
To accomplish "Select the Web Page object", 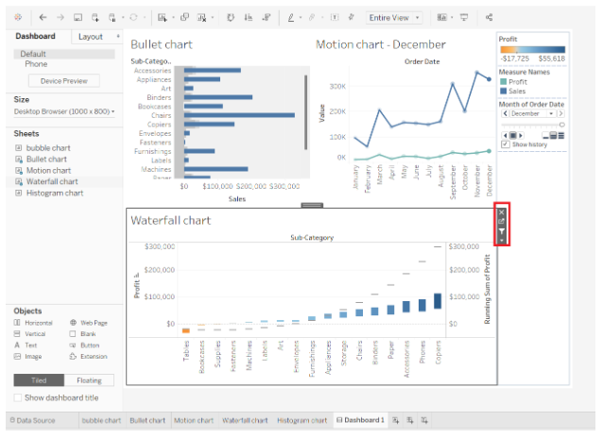I will 93,323.
